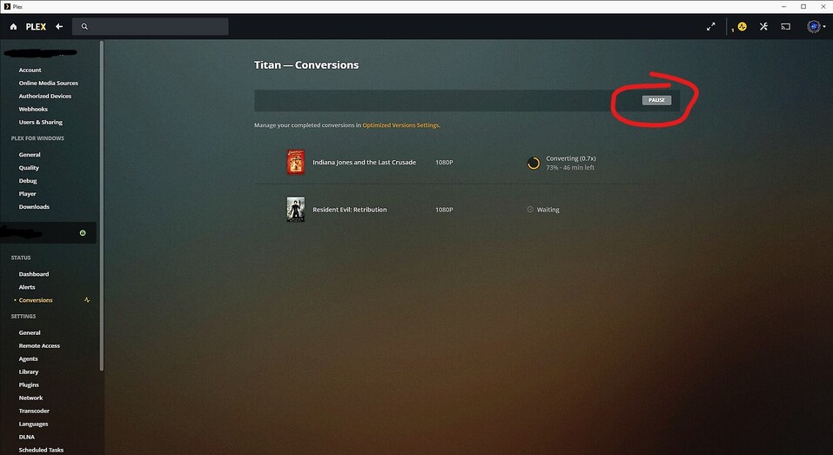Enter fullscreen with the expand arrows icon
The image size is (833, 455).
[x=711, y=27]
